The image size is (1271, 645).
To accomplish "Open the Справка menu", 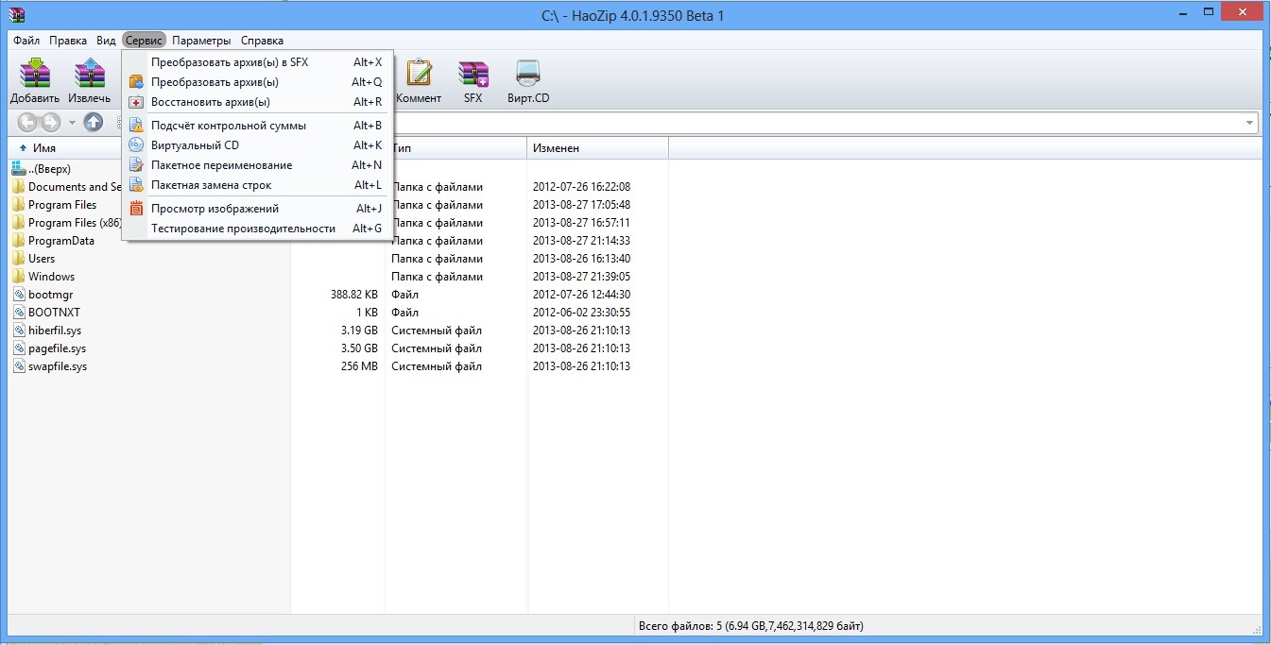I will click(x=262, y=41).
